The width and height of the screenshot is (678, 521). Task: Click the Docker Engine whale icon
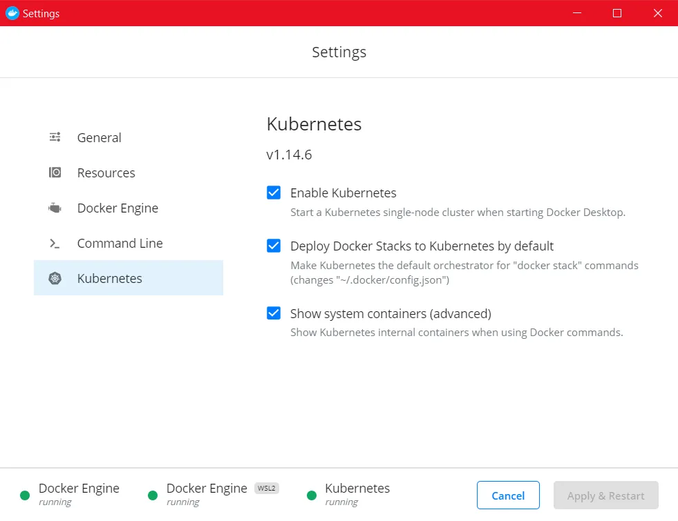click(x=55, y=208)
